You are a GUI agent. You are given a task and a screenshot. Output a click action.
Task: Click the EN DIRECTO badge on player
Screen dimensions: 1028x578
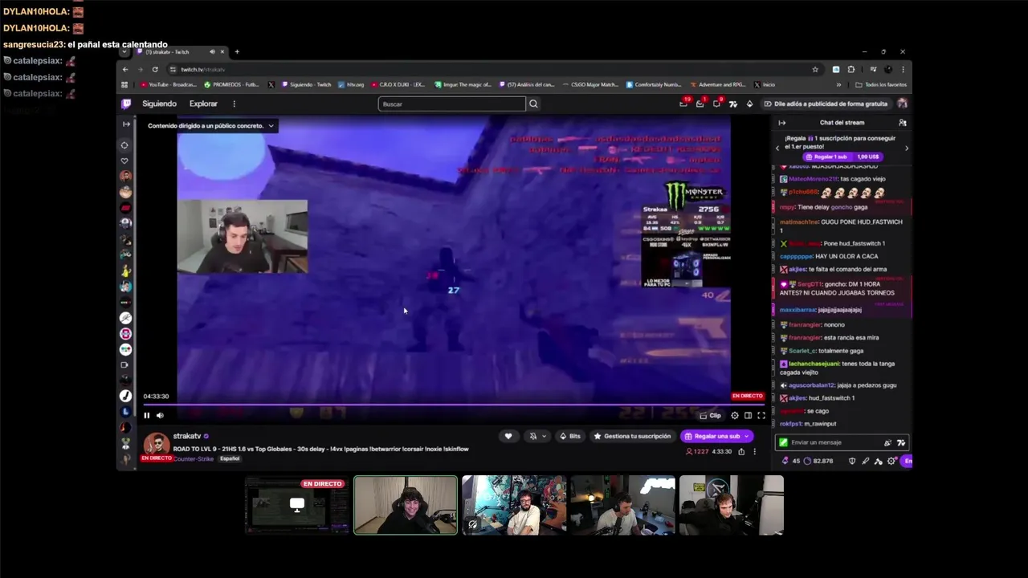pos(747,396)
